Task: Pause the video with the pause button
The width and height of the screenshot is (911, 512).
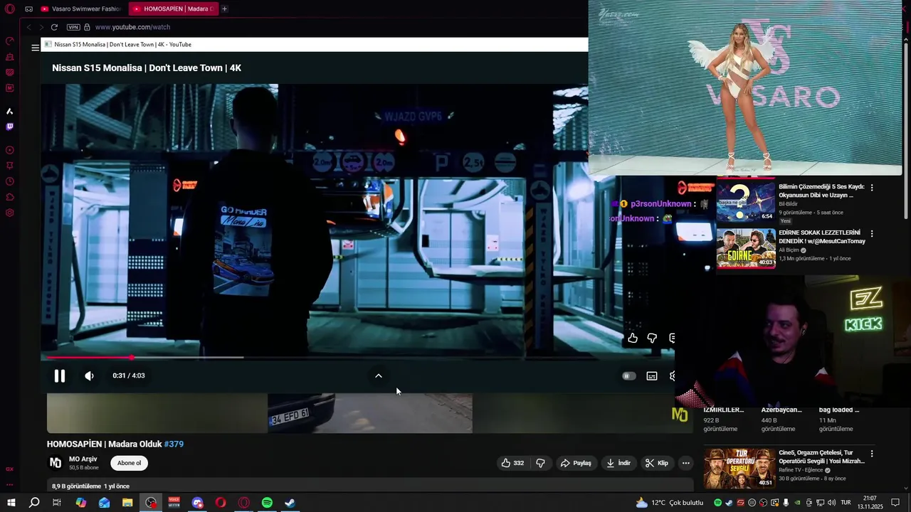Action: (60, 375)
